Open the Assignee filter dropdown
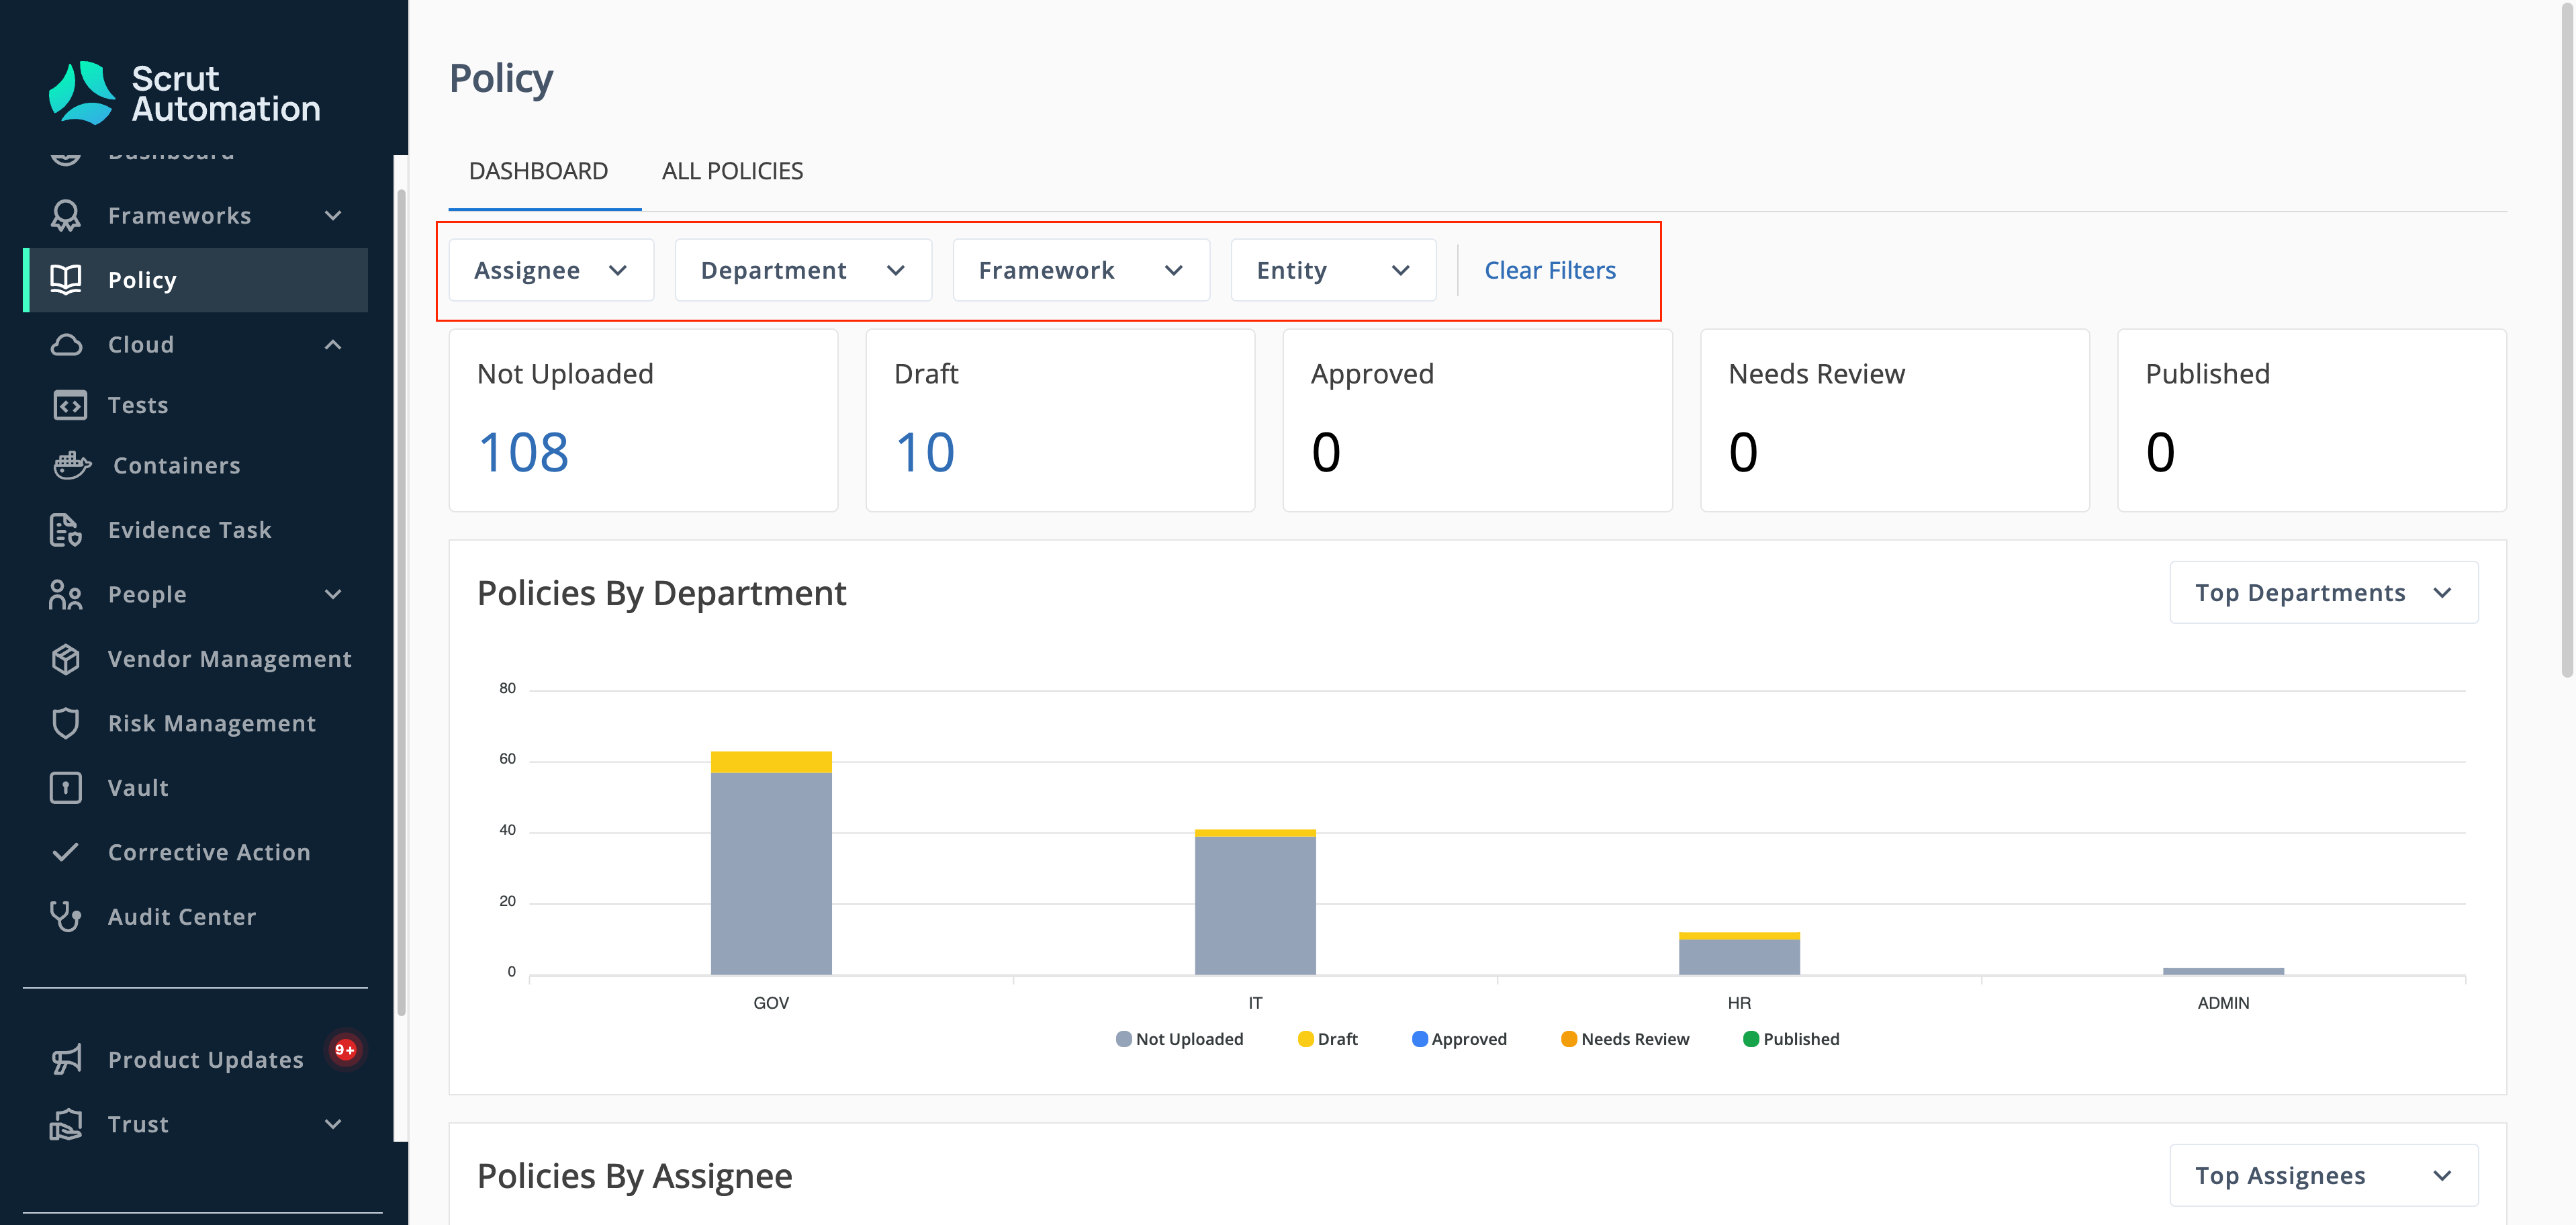The image size is (2576, 1225). (x=551, y=270)
